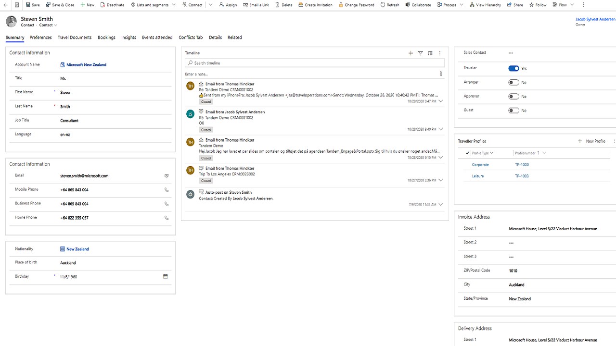Open timeline more options menu
The height and width of the screenshot is (346, 616).
(x=440, y=53)
